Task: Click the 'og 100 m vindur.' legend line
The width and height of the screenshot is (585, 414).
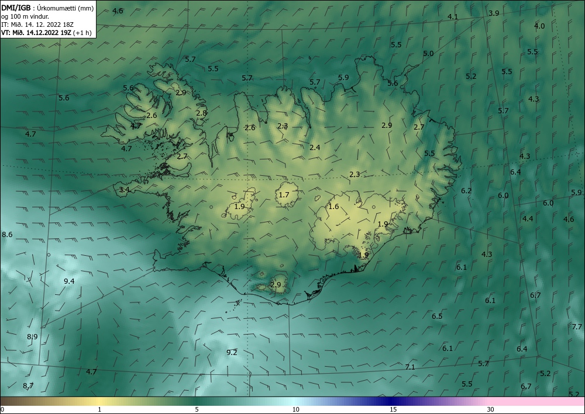Action: [x=25, y=16]
